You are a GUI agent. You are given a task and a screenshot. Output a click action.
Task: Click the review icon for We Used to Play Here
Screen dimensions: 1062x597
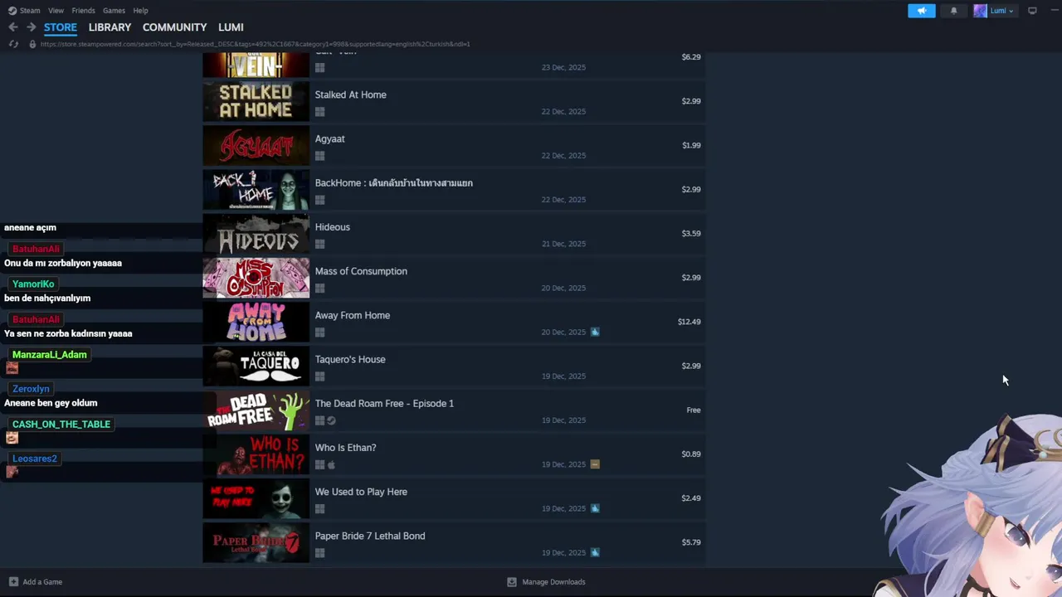(595, 508)
